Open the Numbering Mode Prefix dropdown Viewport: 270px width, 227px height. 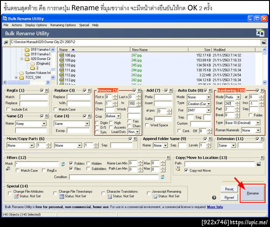[x=238, y=97]
